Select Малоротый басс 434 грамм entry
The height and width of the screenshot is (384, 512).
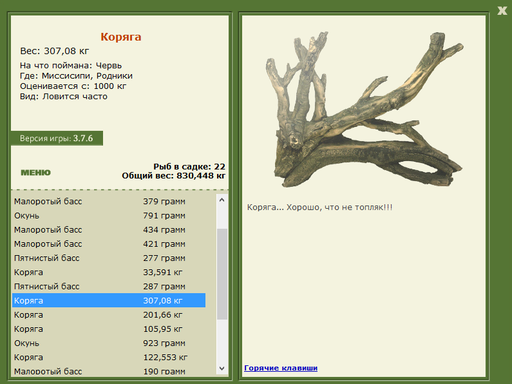pyautogui.click(x=109, y=230)
